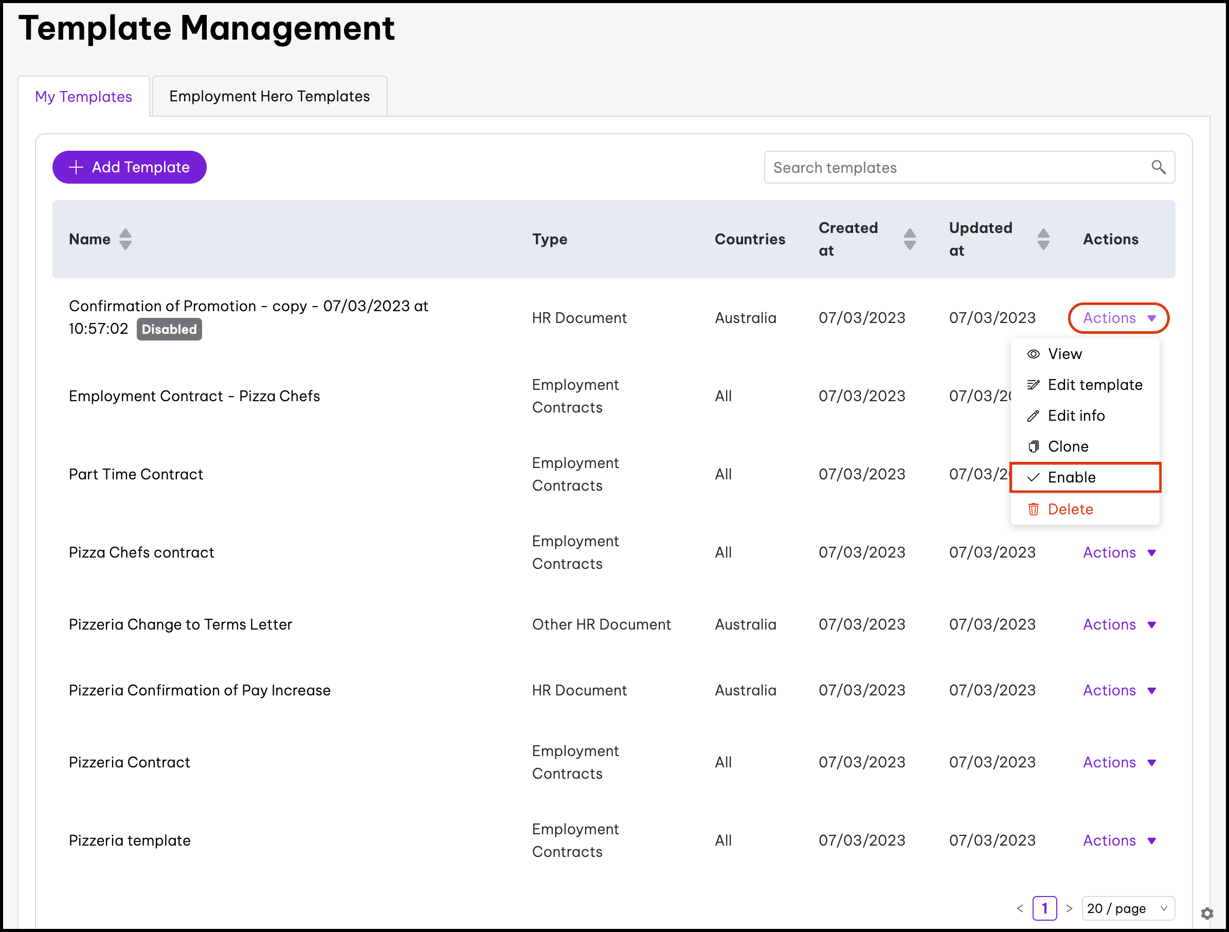The width and height of the screenshot is (1229, 932).
Task: Go to pagination page 1
Action: click(x=1044, y=908)
